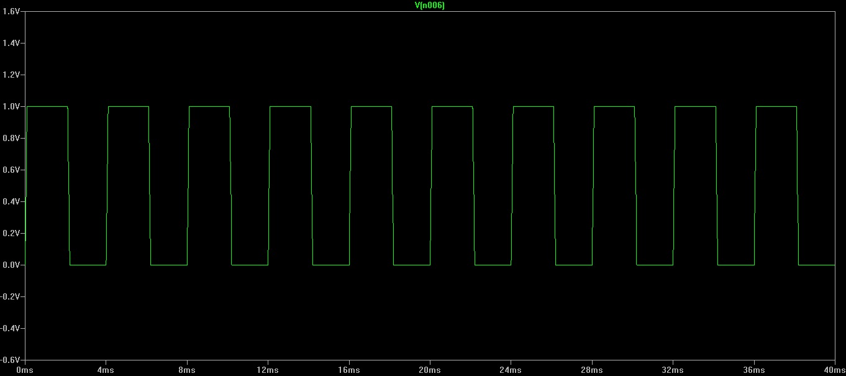Click the 1.4V vertical axis label
This screenshot has height=376, width=846.
11,43
